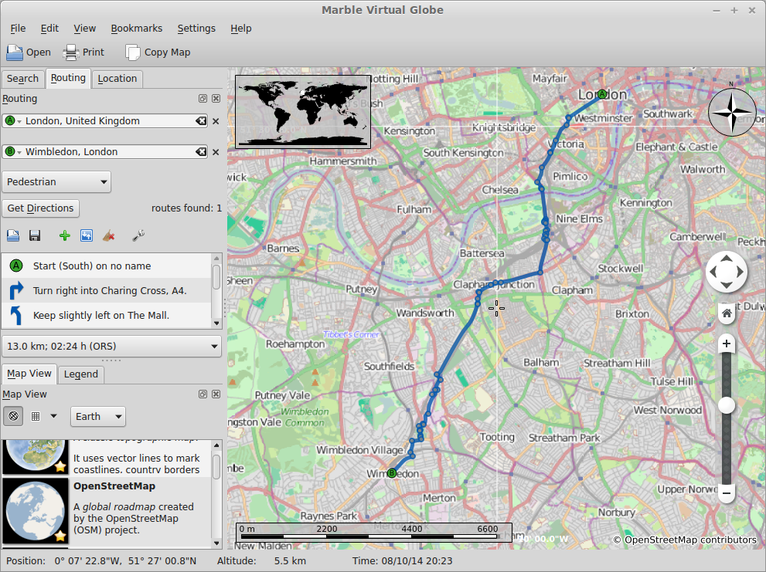766x572 pixels.
Task: Switch to the Location tab
Action: (117, 79)
